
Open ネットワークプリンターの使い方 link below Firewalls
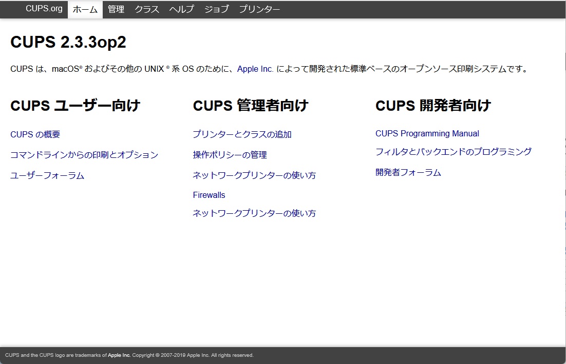coord(254,213)
